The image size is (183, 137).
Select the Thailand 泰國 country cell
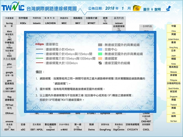174,102
